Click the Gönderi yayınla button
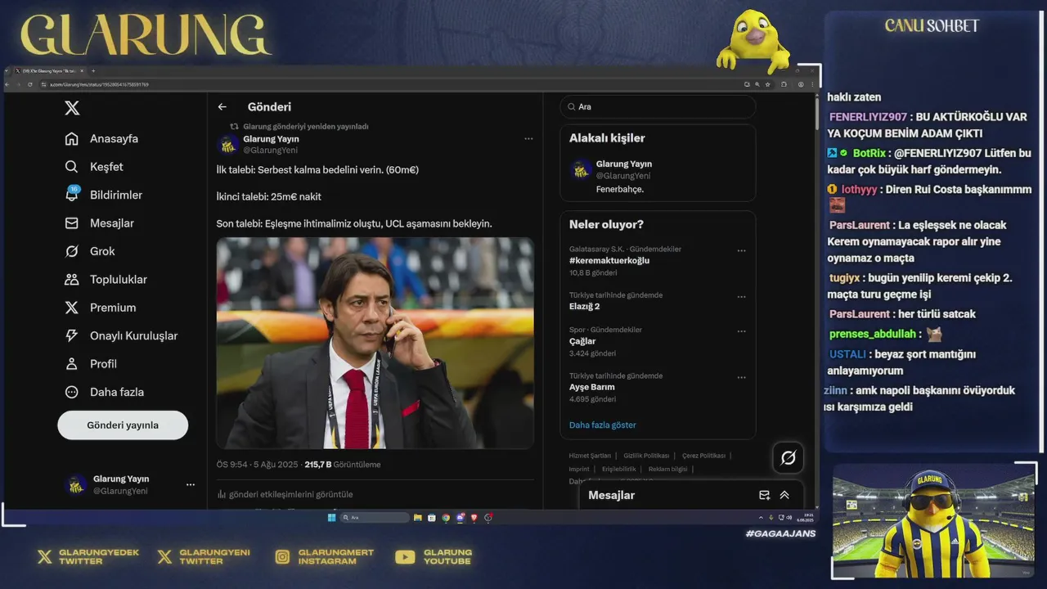Viewport: 1047px width, 589px height. coord(123,425)
